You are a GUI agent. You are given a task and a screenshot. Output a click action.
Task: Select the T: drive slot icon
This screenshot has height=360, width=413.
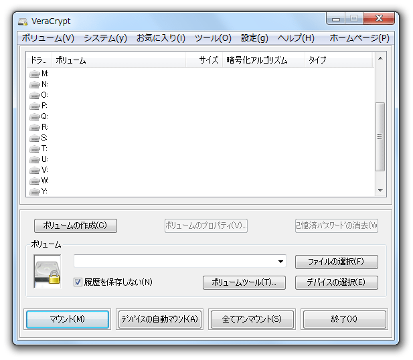pos(35,149)
